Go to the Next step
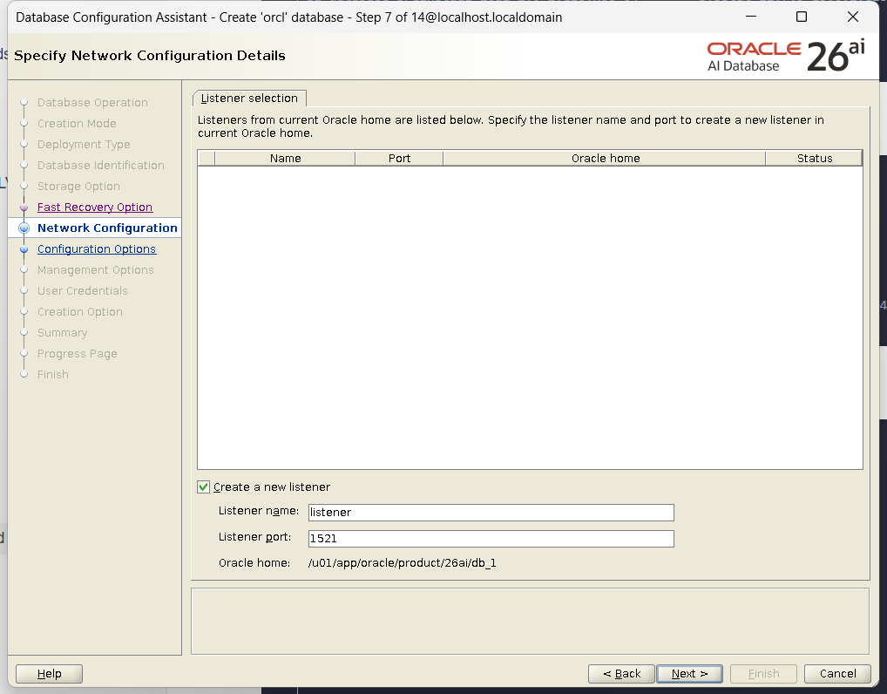The image size is (887, 694). [689, 674]
